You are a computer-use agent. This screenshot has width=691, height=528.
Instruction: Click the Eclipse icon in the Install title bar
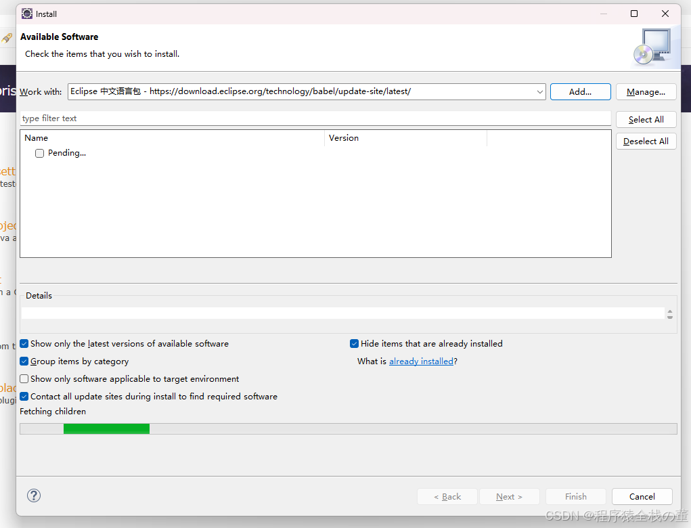coord(27,14)
